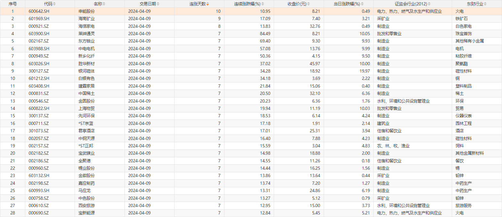Open the 海南矿业 stock name link

click(86, 19)
